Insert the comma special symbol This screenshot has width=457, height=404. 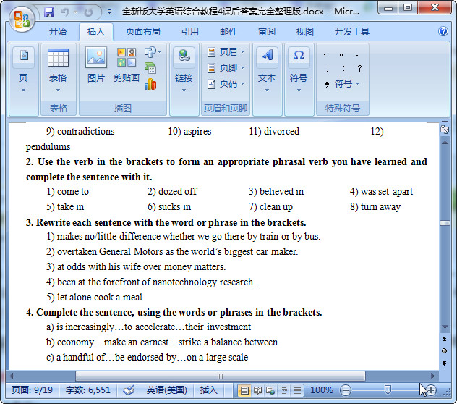tap(325, 55)
